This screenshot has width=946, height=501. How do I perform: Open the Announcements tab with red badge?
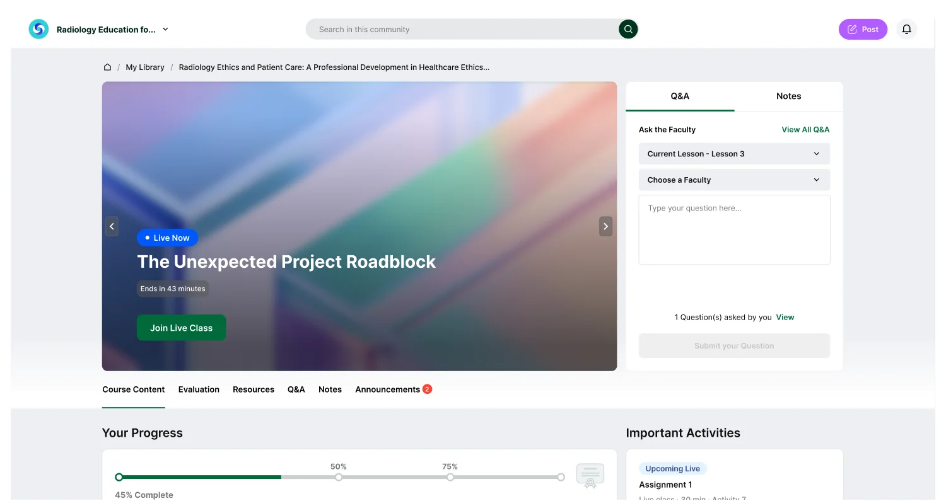(388, 389)
